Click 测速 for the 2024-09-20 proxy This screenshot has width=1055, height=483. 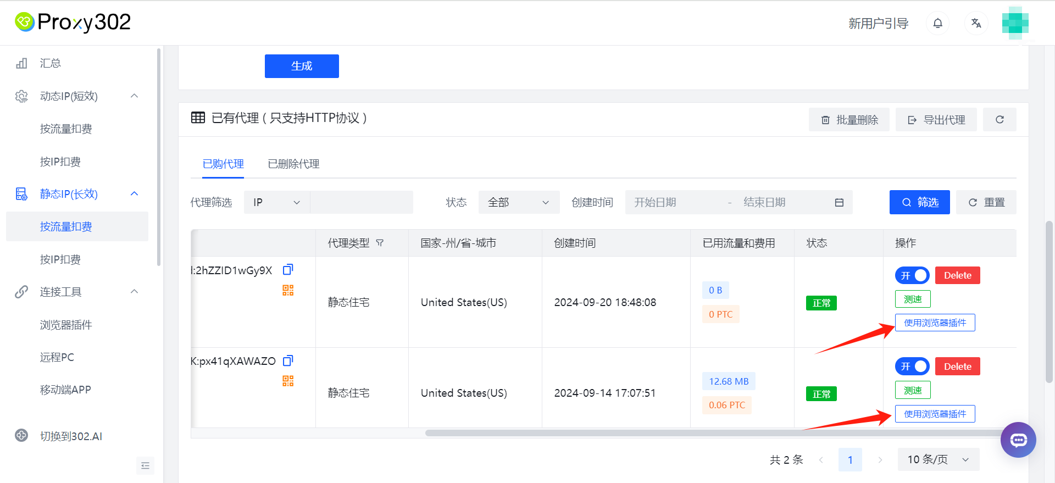point(913,299)
